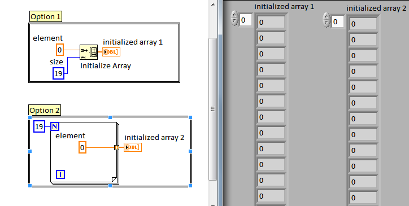The height and width of the screenshot is (206, 409).
Task: Click index field of initialized array 1
Action: 246,20
